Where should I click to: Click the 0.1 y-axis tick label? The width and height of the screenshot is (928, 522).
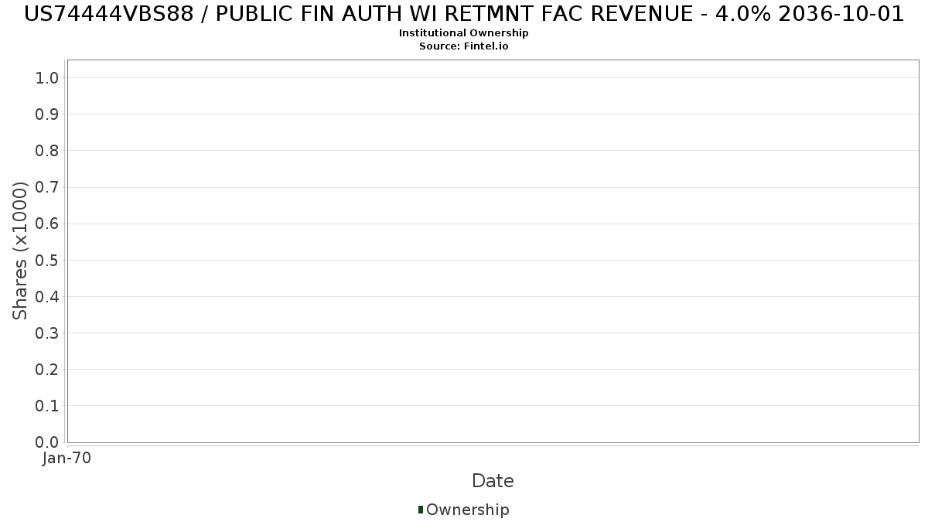coord(47,405)
